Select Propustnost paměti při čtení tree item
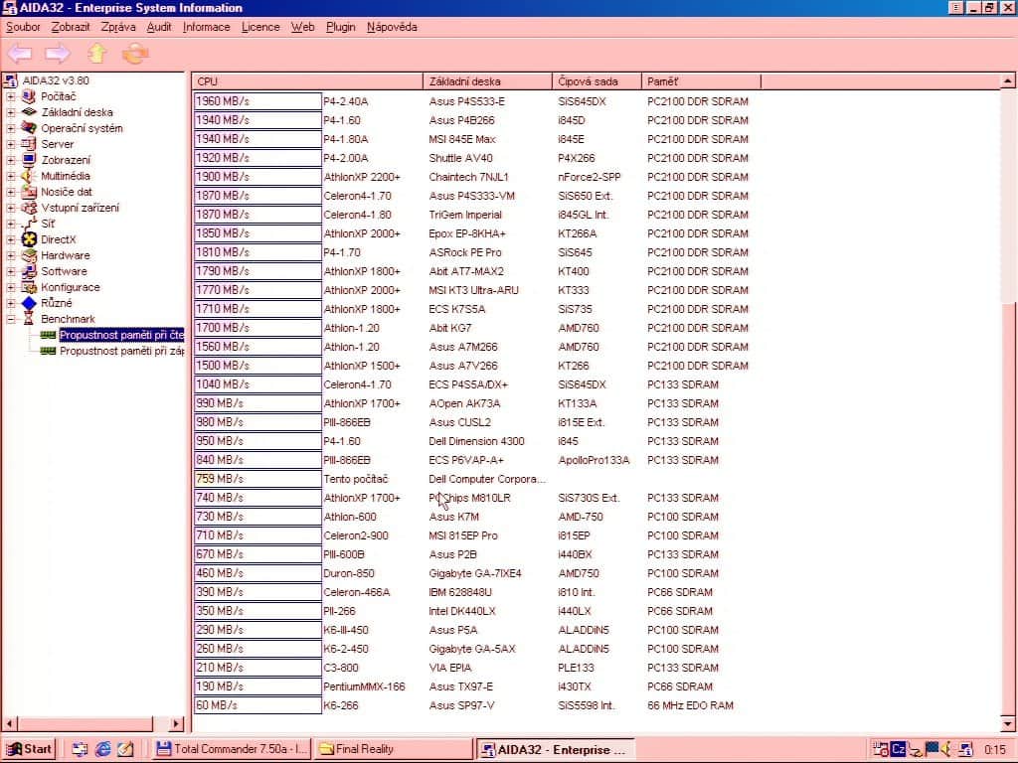Image resolution: width=1018 pixels, height=763 pixels. coord(121,335)
